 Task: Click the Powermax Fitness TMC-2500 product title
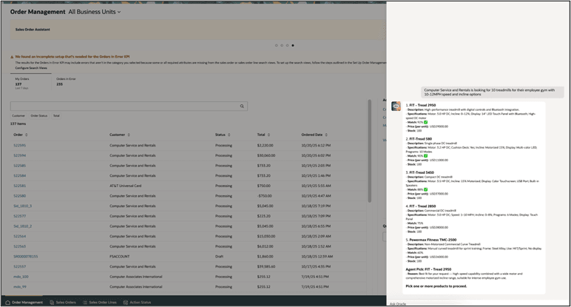tap(431, 240)
